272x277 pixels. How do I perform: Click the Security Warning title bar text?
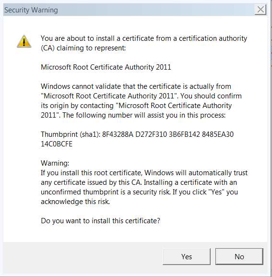tap(31, 10)
